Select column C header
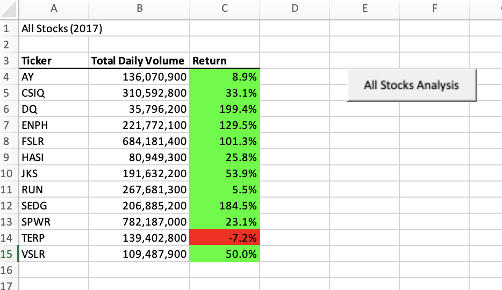Image resolution: width=502 pixels, height=290 pixels. pos(225,9)
